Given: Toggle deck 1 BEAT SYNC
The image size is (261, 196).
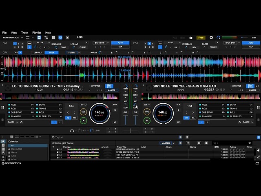Looking at the screenshot, I should point(109,86).
